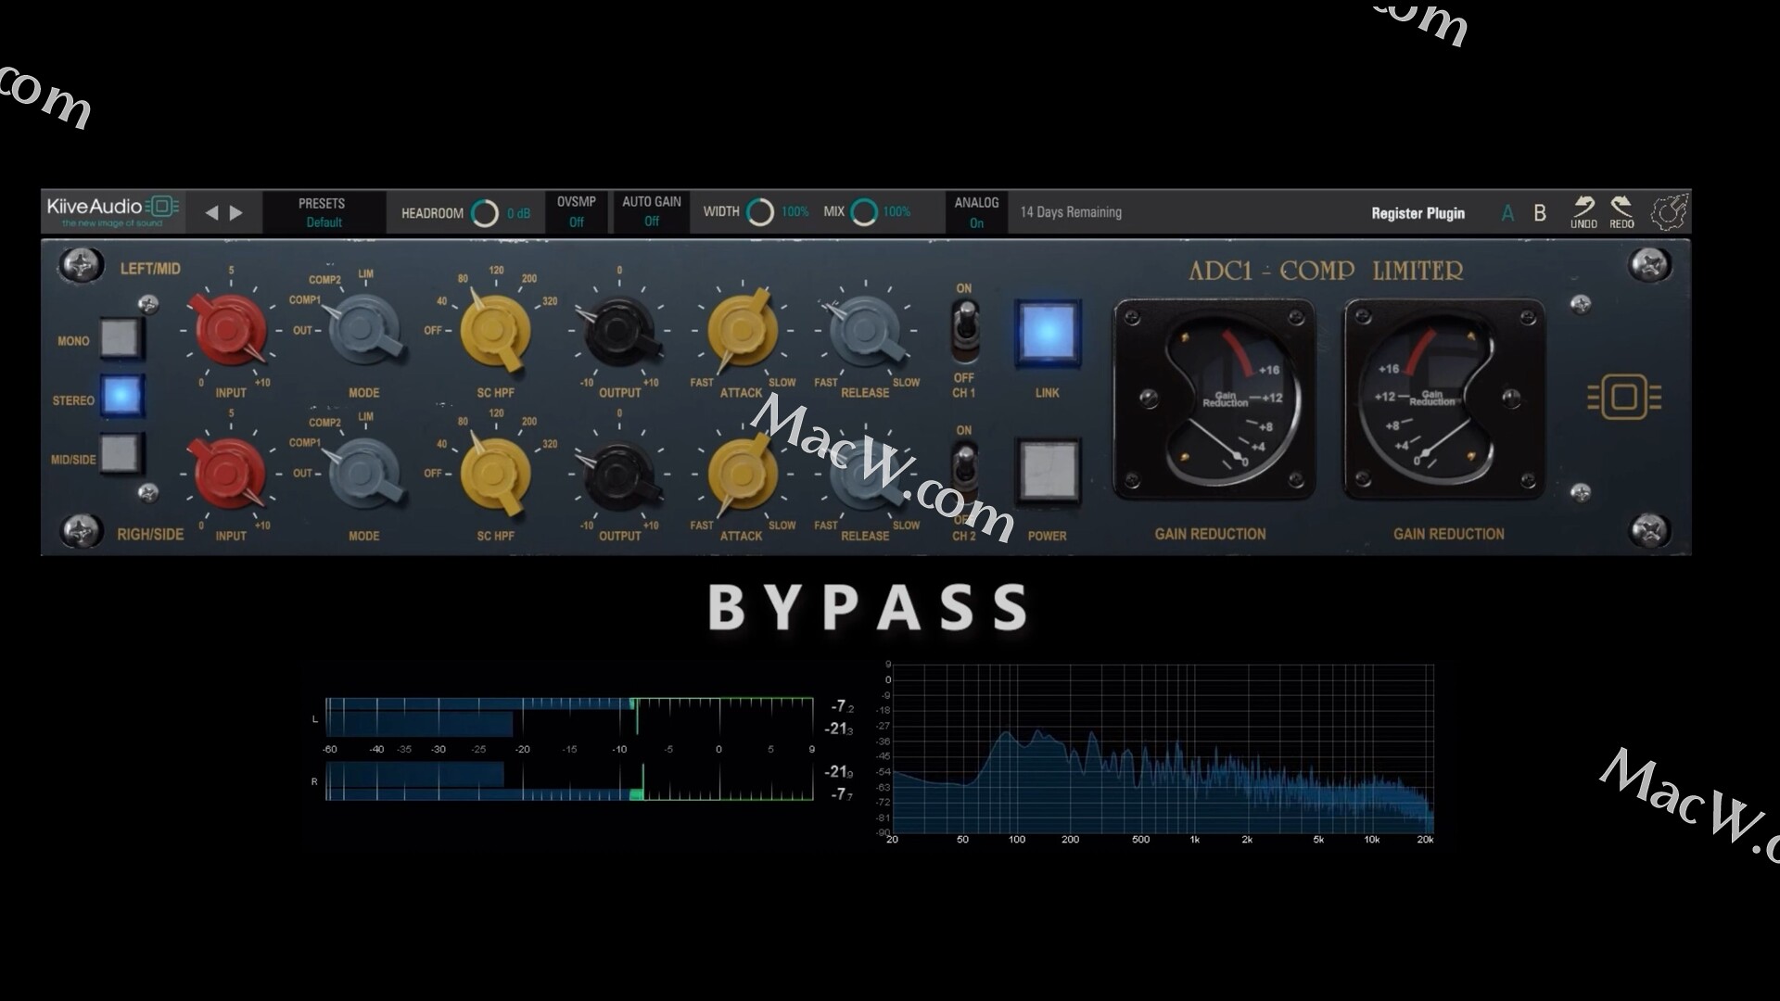Adjust the Mix knob

click(x=864, y=212)
